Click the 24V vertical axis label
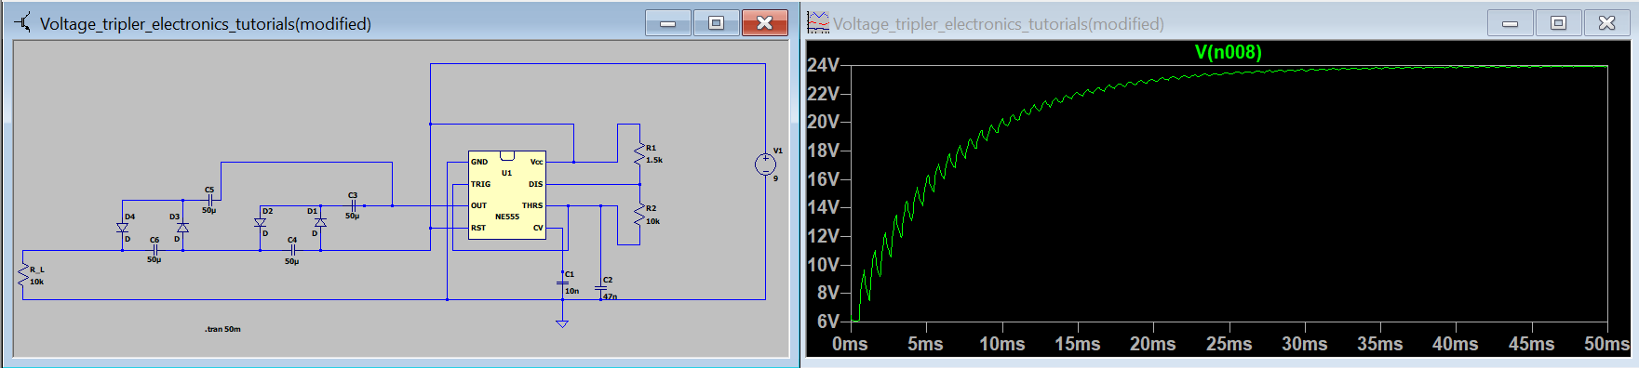 [823, 65]
